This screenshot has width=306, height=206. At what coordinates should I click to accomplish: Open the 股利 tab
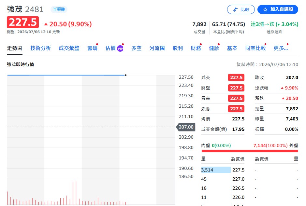[x=178, y=48]
